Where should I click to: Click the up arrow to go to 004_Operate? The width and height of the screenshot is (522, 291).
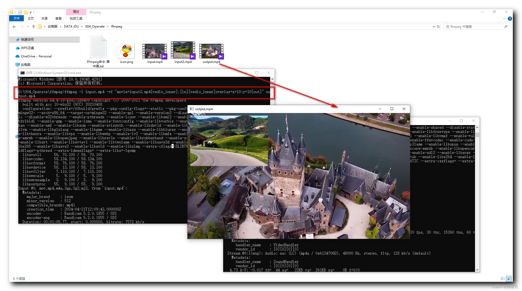pyautogui.click(x=34, y=26)
